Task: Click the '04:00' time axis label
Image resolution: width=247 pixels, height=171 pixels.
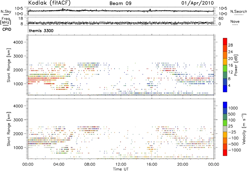Action: coord(59,165)
